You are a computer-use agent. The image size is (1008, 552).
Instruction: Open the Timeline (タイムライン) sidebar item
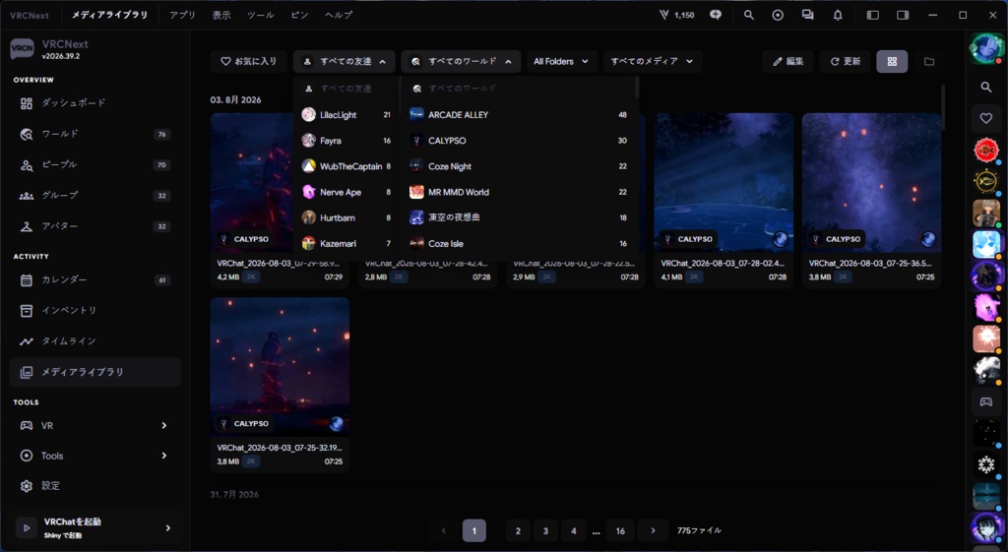point(95,341)
